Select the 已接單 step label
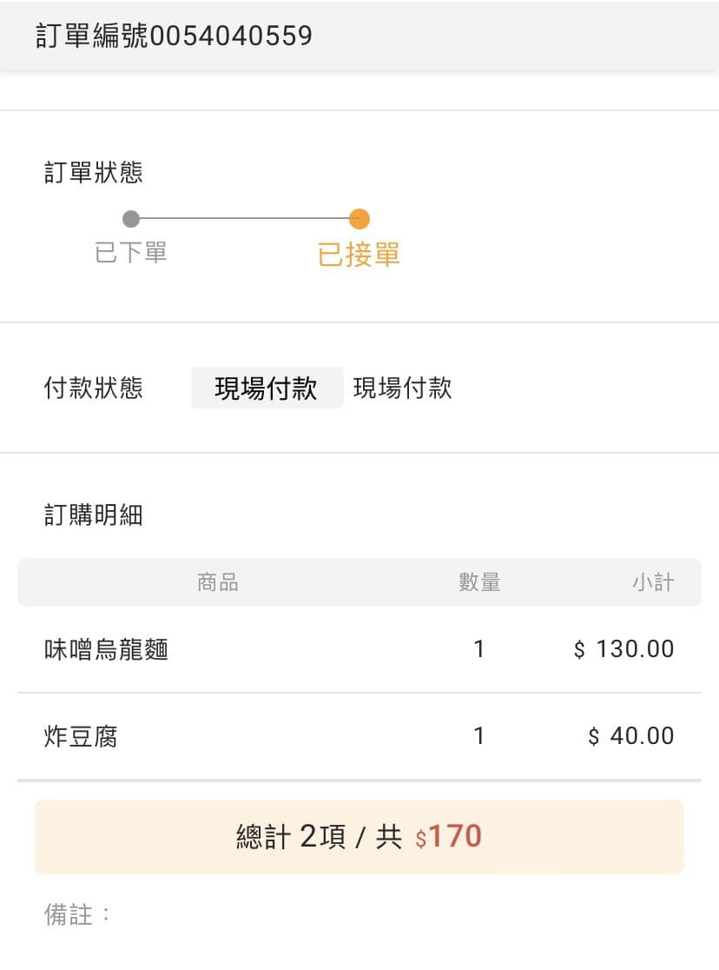The height and width of the screenshot is (970, 719). point(359,255)
